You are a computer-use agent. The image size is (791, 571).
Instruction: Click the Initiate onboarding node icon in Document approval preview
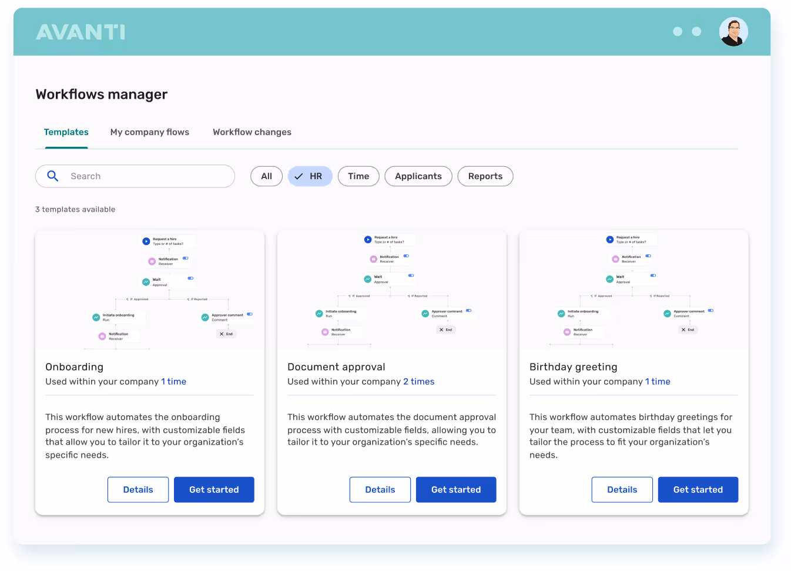pos(319,314)
